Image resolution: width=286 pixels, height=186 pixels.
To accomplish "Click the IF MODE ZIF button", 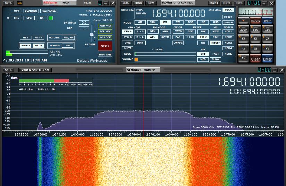I will [67, 45].
